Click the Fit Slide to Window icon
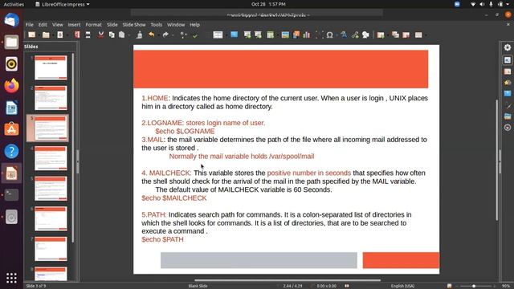The width and height of the screenshot is (514, 289). (x=450, y=286)
